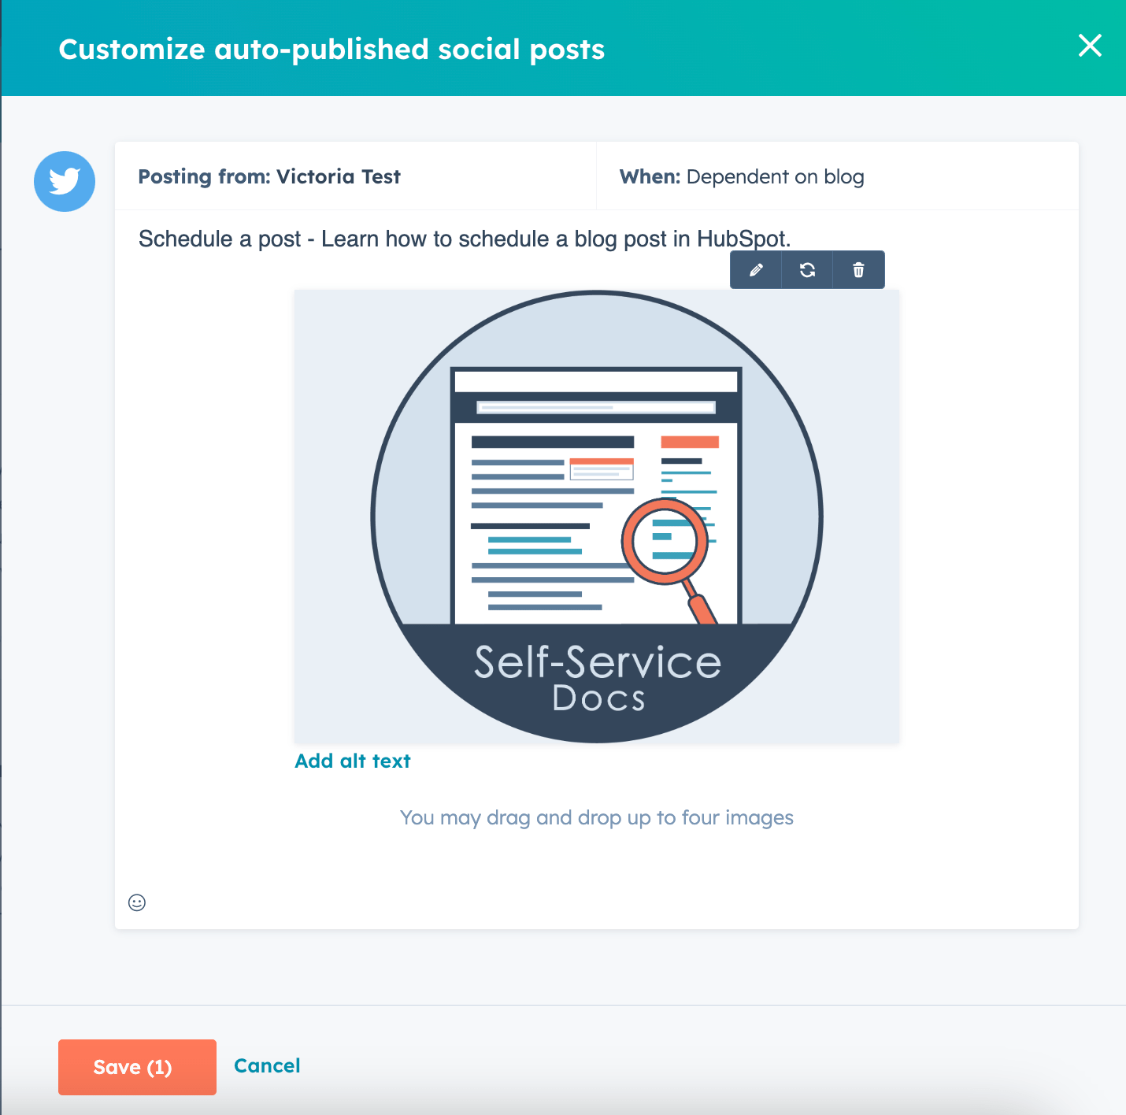Click the Save (1) button
The width and height of the screenshot is (1126, 1115).
(137, 1067)
